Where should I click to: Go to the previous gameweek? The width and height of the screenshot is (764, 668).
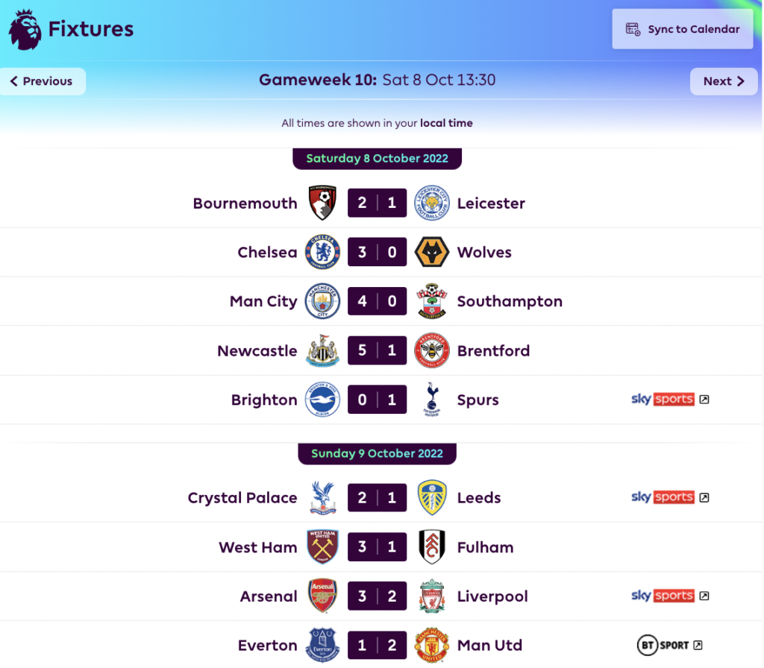pos(43,81)
